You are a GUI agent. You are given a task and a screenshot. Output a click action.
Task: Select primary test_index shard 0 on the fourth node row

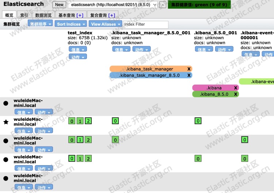pyautogui.click(x=72, y=159)
